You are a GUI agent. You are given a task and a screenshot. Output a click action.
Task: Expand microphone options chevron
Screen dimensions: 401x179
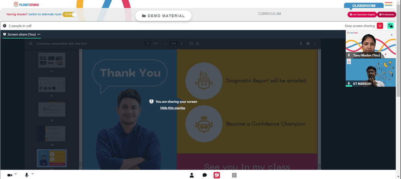click(x=32, y=174)
